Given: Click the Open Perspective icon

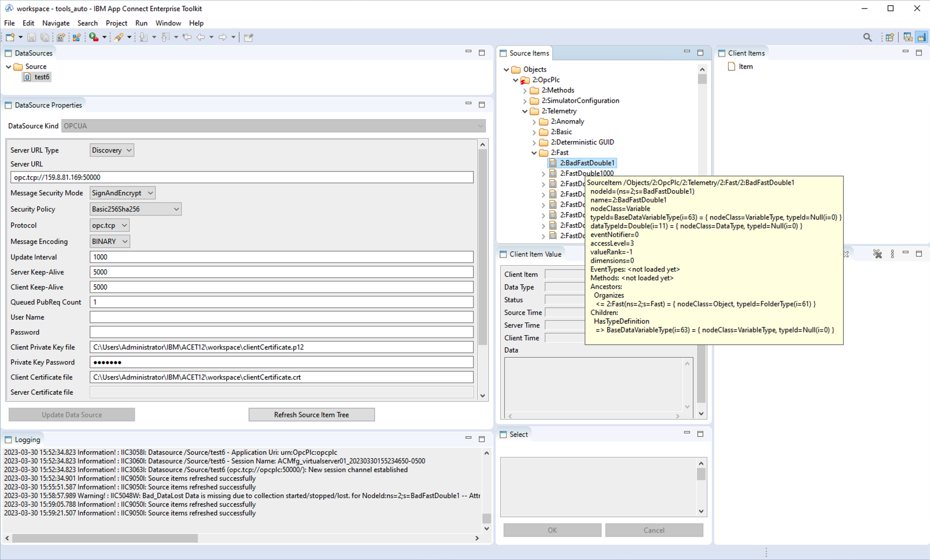Looking at the screenshot, I should pos(890,37).
